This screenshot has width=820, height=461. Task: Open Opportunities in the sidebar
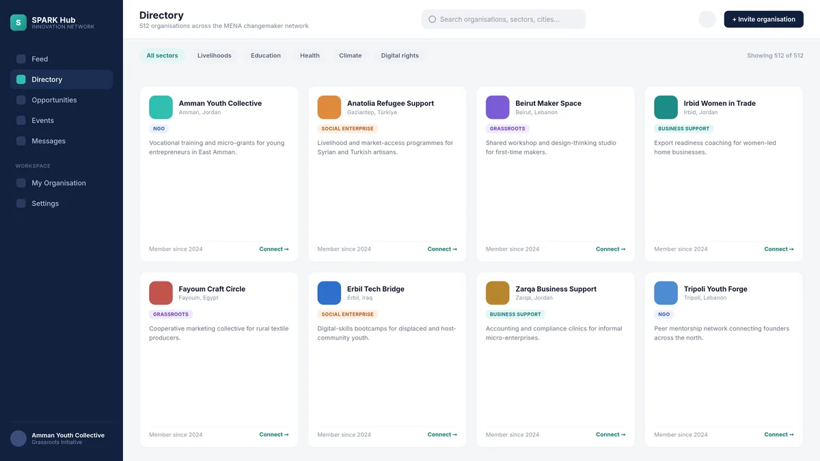61,100
